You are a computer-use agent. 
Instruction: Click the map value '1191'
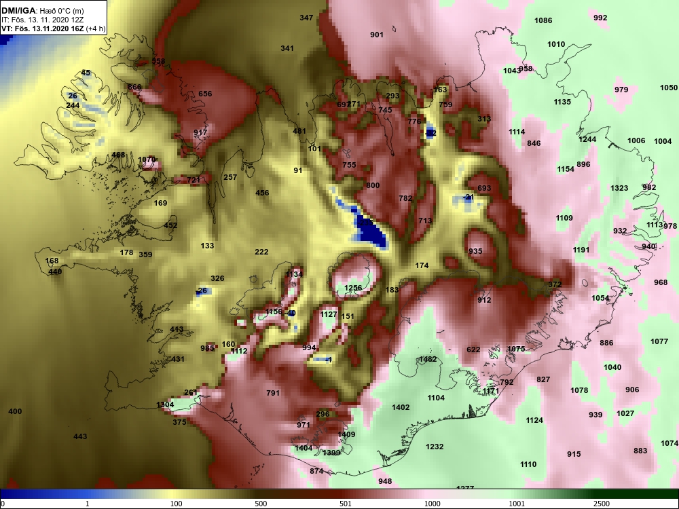[x=581, y=250]
